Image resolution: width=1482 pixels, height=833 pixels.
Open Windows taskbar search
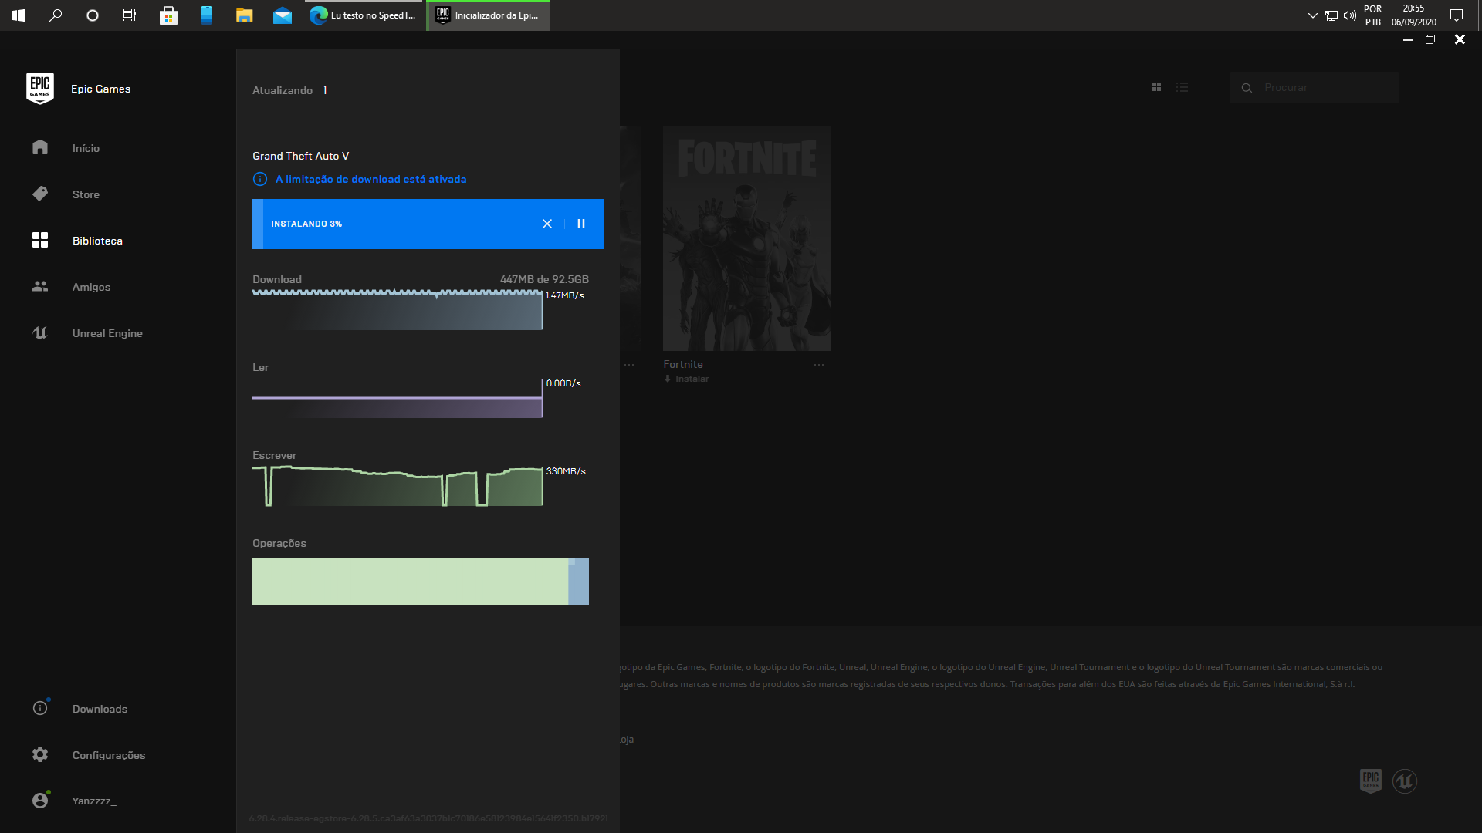tap(56, 15)
